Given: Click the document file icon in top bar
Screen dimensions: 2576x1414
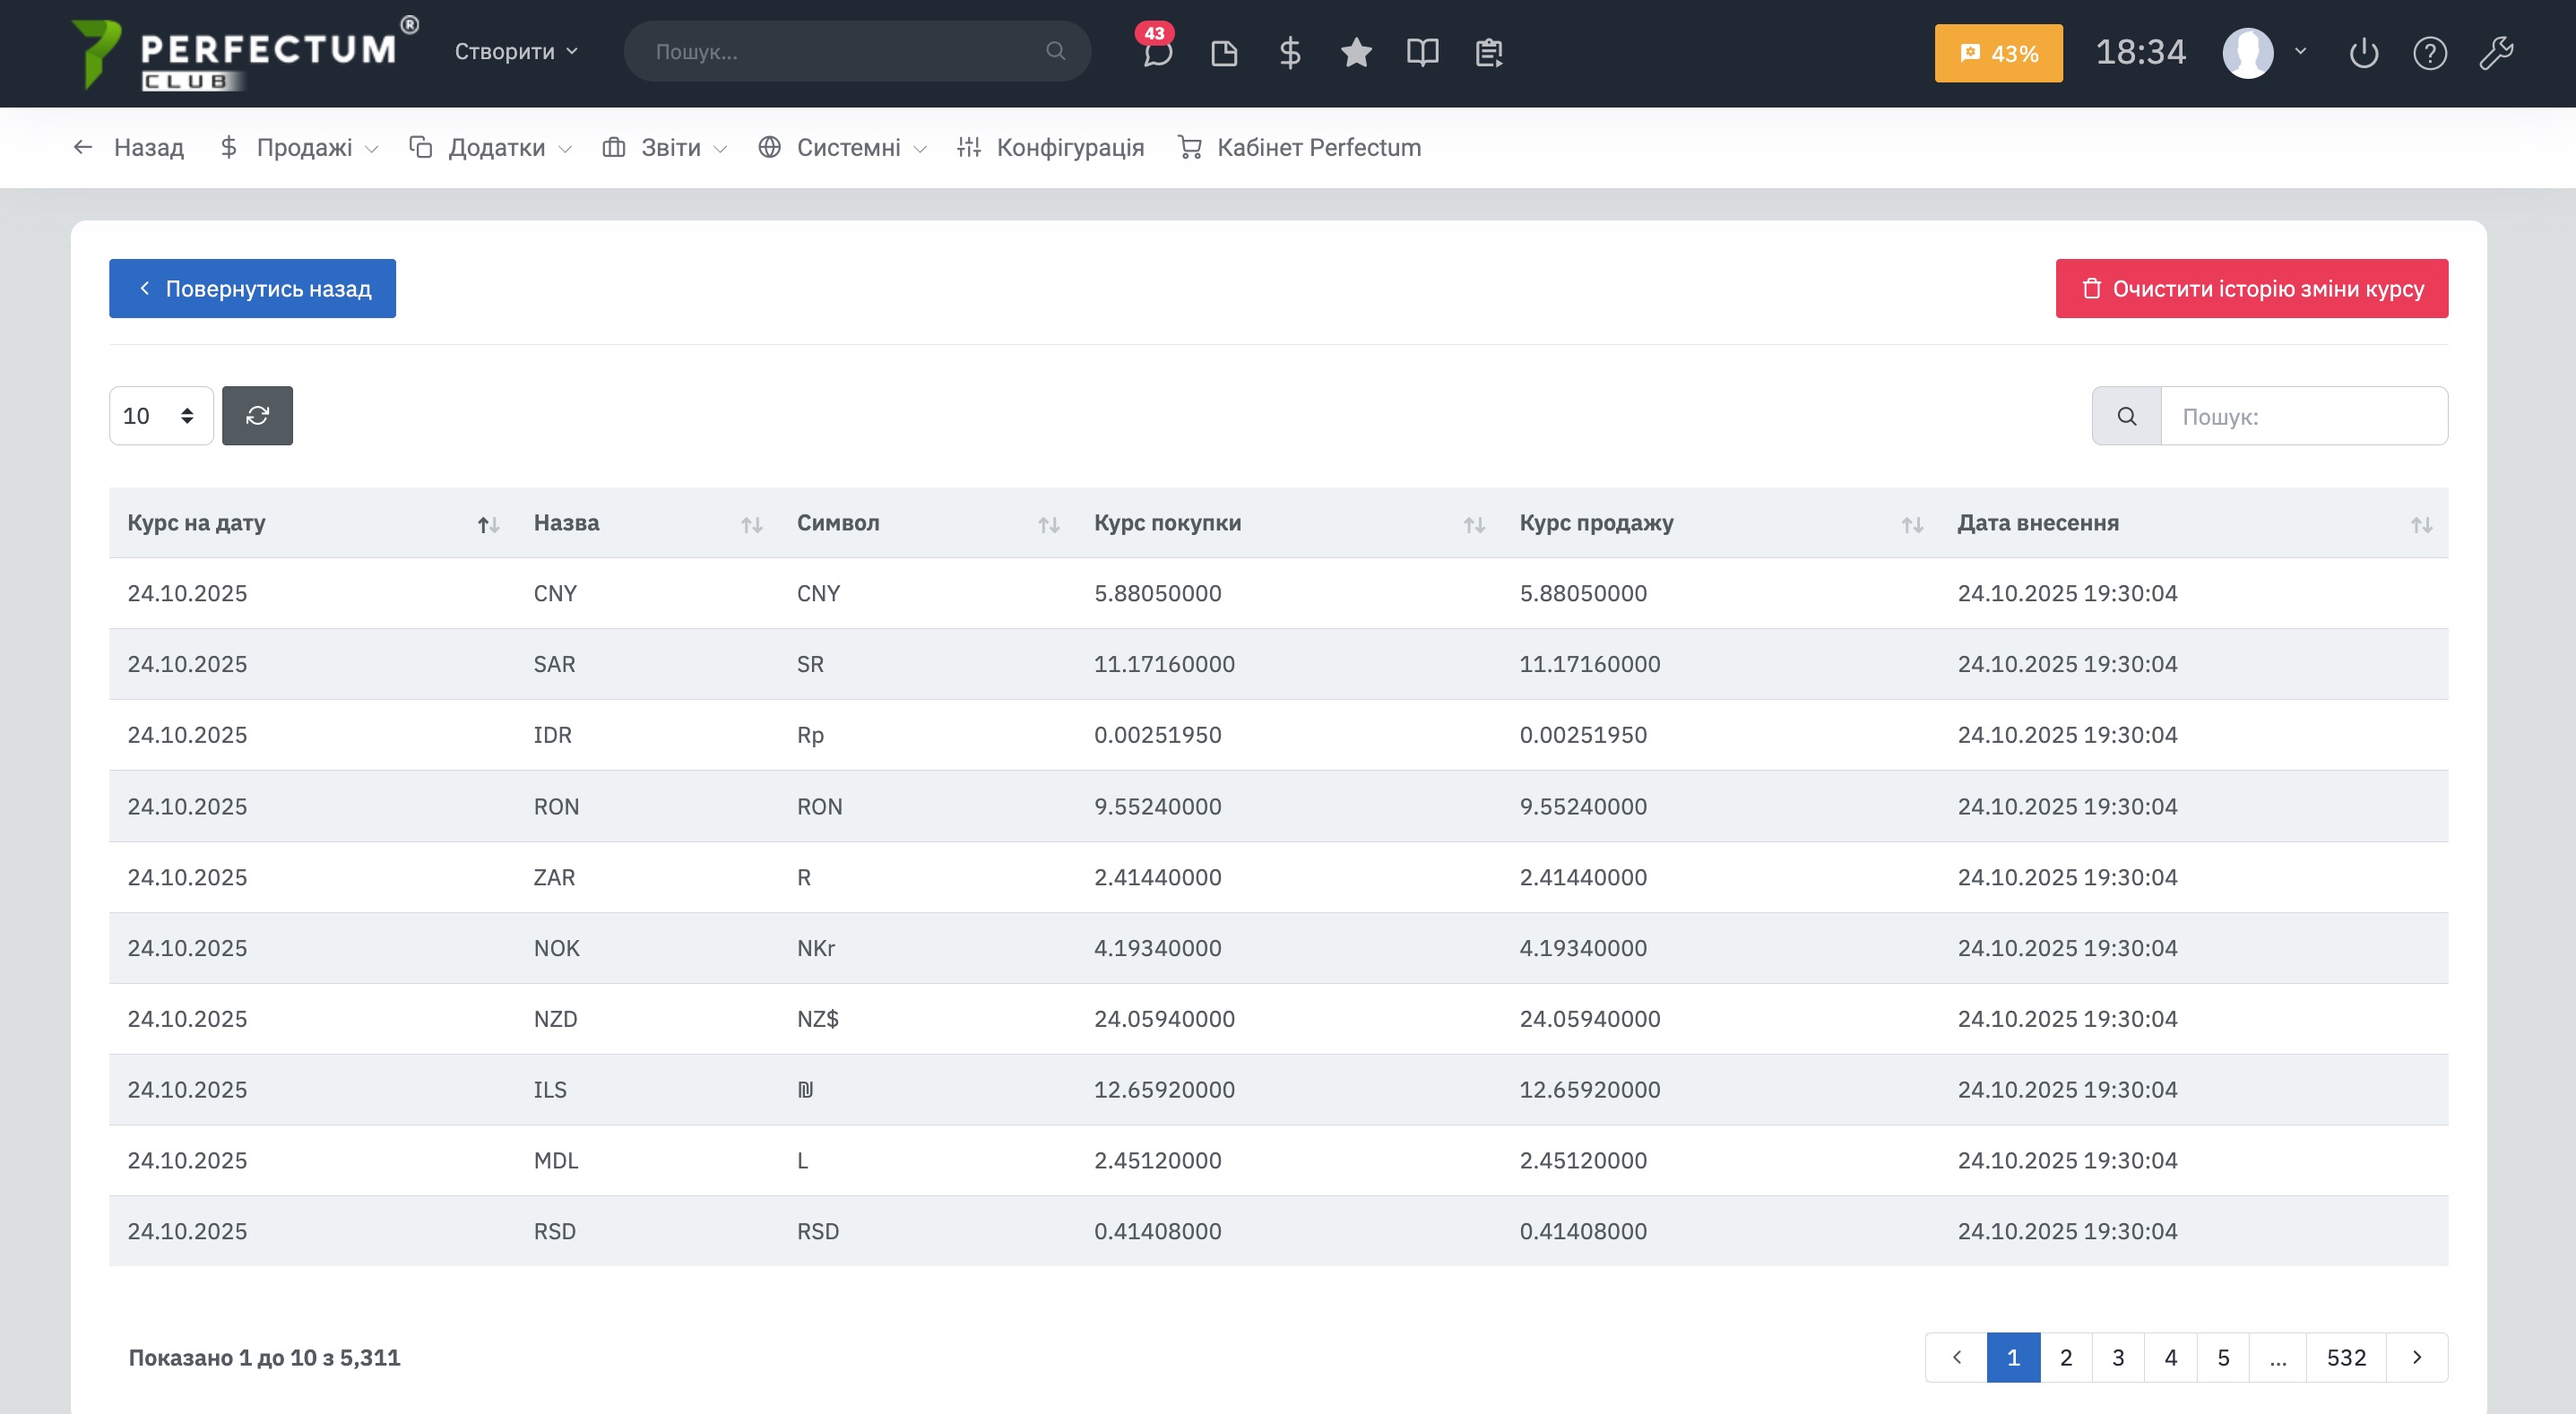Looking at the screenshot, I should [x=1224, y=52].
